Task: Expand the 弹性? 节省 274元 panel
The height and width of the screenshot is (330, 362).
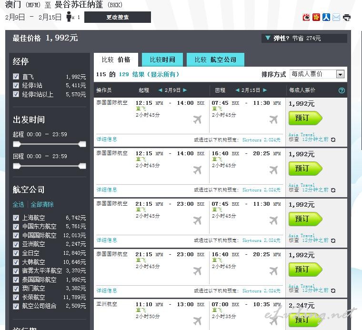Action: [304, 38]
